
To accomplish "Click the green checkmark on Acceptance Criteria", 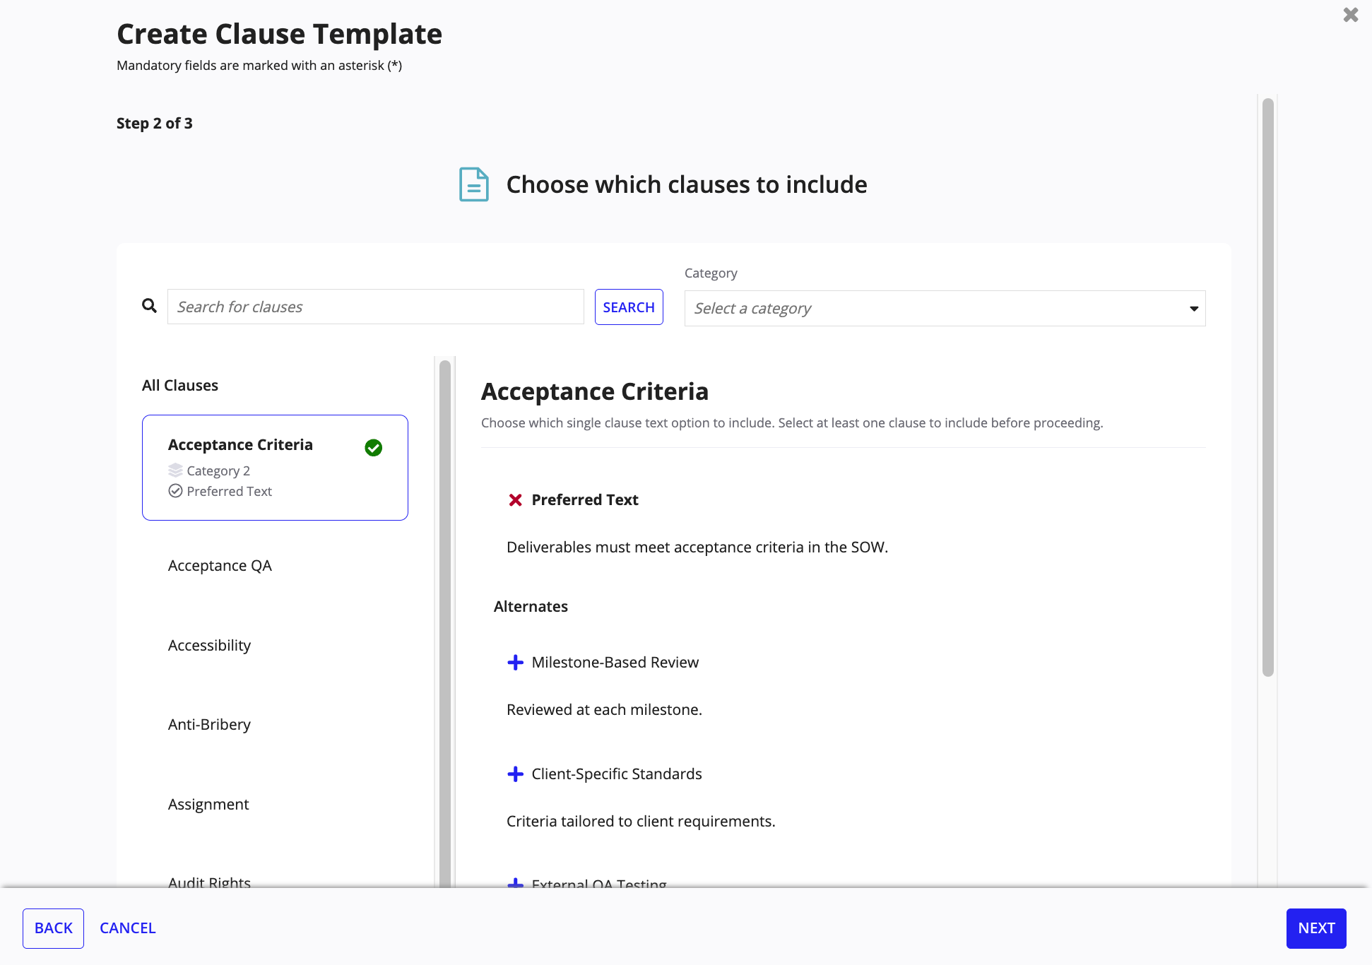I will click(x=373, y=448).
